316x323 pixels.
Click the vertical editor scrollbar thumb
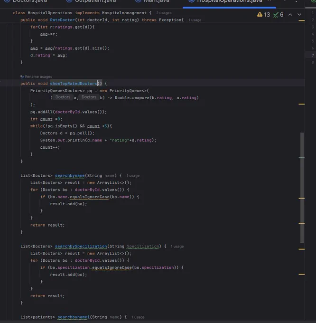(302, 188)
